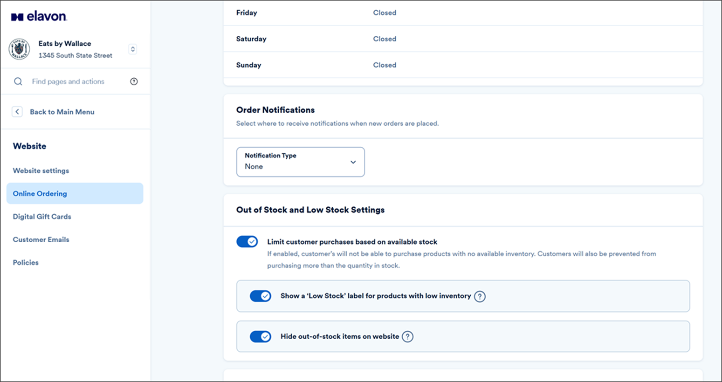Click the back chevron icon
Image resolution: width=722 pixels, height=382 pixels.
(17, 112)
